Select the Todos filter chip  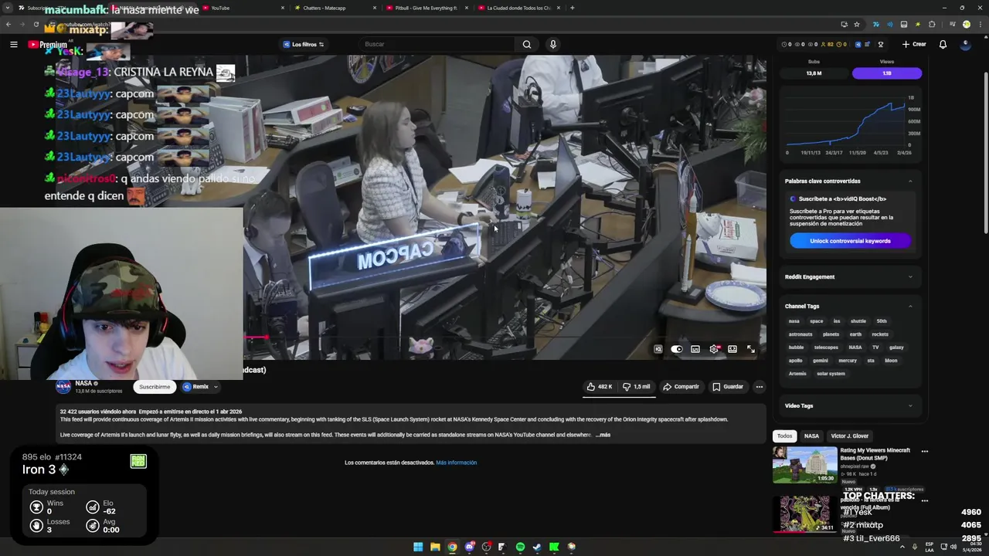point(784,436)
